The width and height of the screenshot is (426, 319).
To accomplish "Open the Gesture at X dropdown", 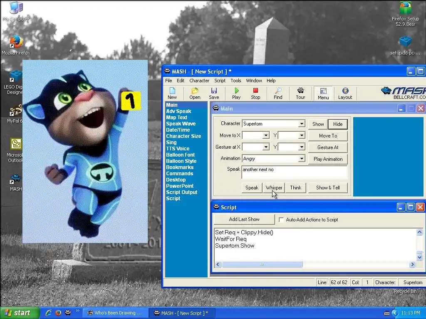I will point(266,147).
